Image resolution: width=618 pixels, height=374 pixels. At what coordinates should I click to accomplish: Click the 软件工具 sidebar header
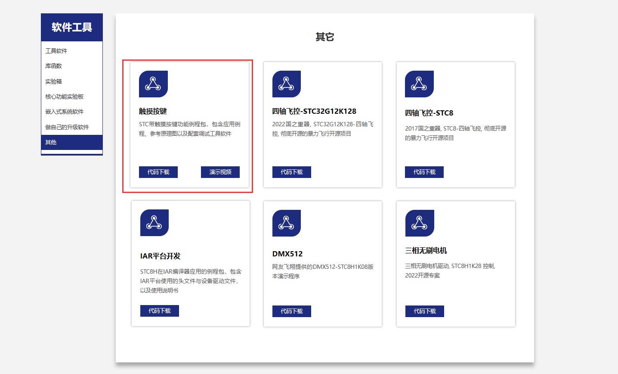[x=72, y=27]
